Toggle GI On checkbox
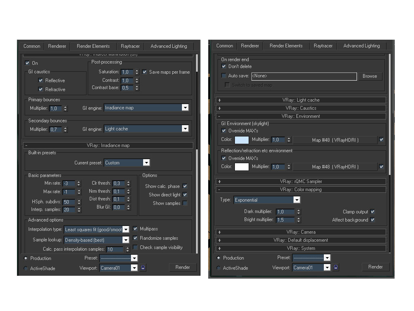 [x=27, y=63]
